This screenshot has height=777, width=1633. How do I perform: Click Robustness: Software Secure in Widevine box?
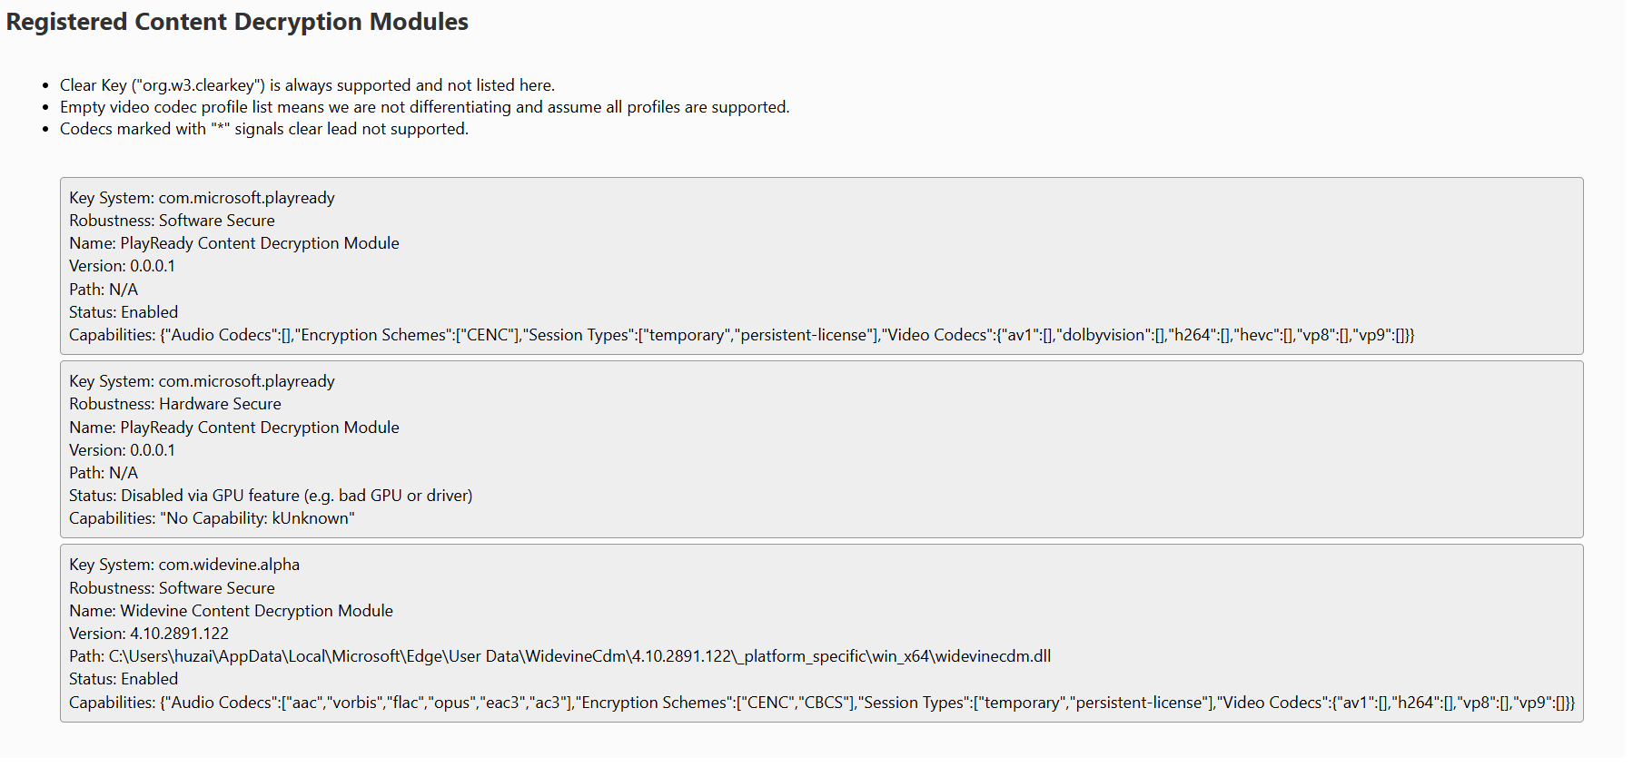point(172,588)
